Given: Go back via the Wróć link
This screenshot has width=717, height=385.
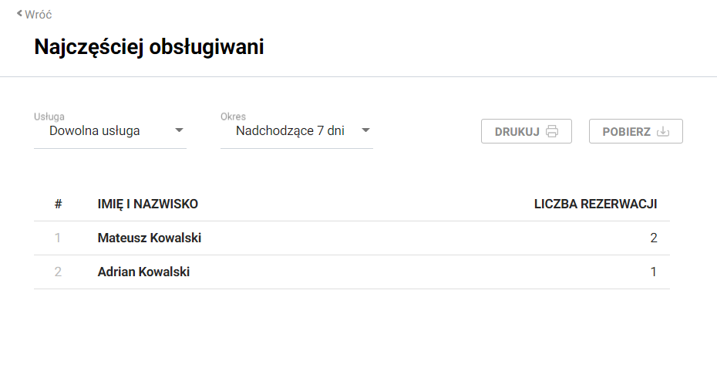Looking at the screenshot, I should (38, 15).
